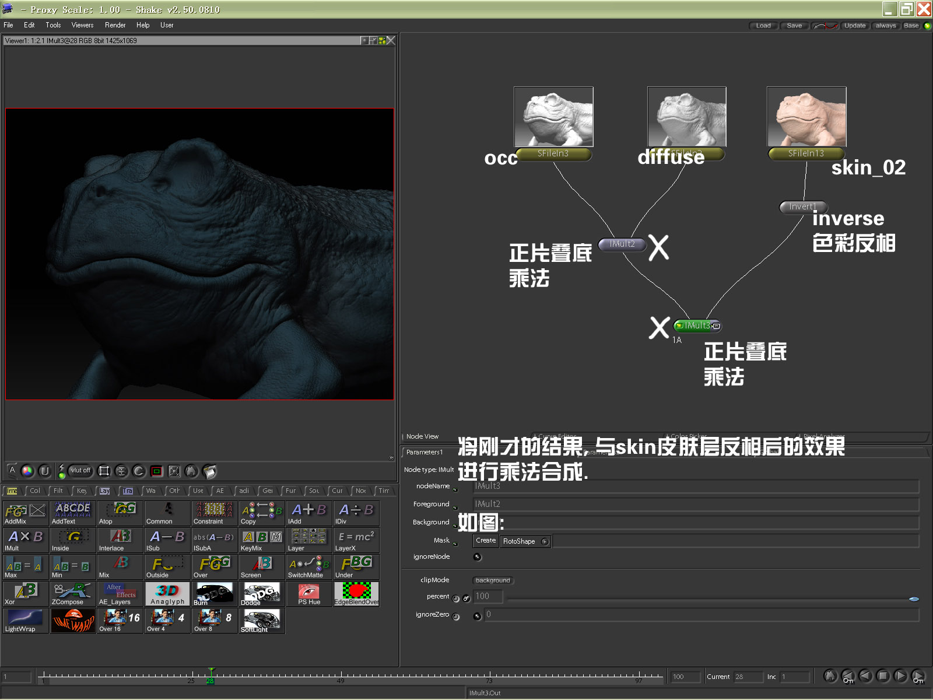Open the Viewers menu
This screenshot has width=933, height=700.
pyautogui.click(x=82, y=25)
